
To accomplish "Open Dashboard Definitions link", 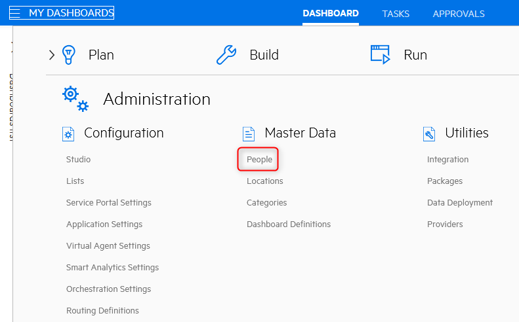I will pyautogui.click(x=288, y=224).
